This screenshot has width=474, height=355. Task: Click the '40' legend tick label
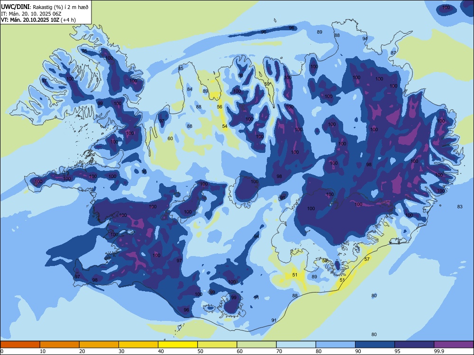pos(161,351)
